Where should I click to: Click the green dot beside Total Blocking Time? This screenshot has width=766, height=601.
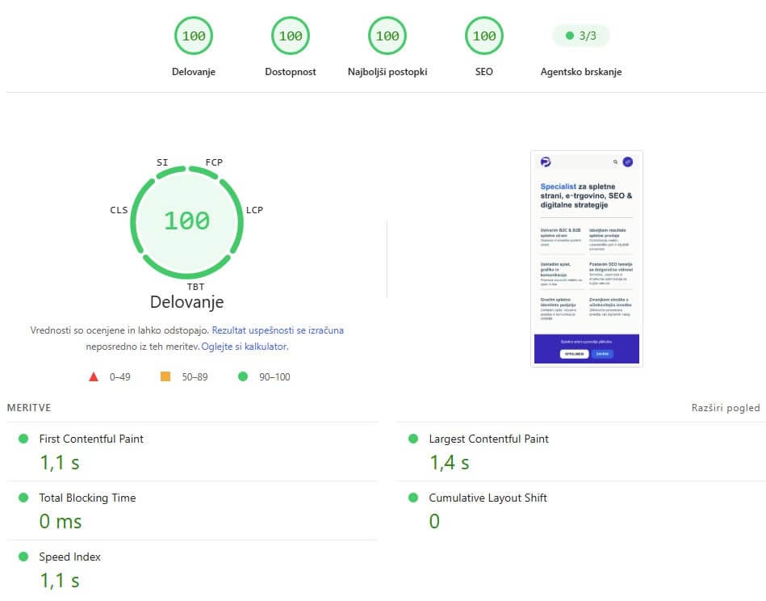pyautogui.click(x=23, y=498)
